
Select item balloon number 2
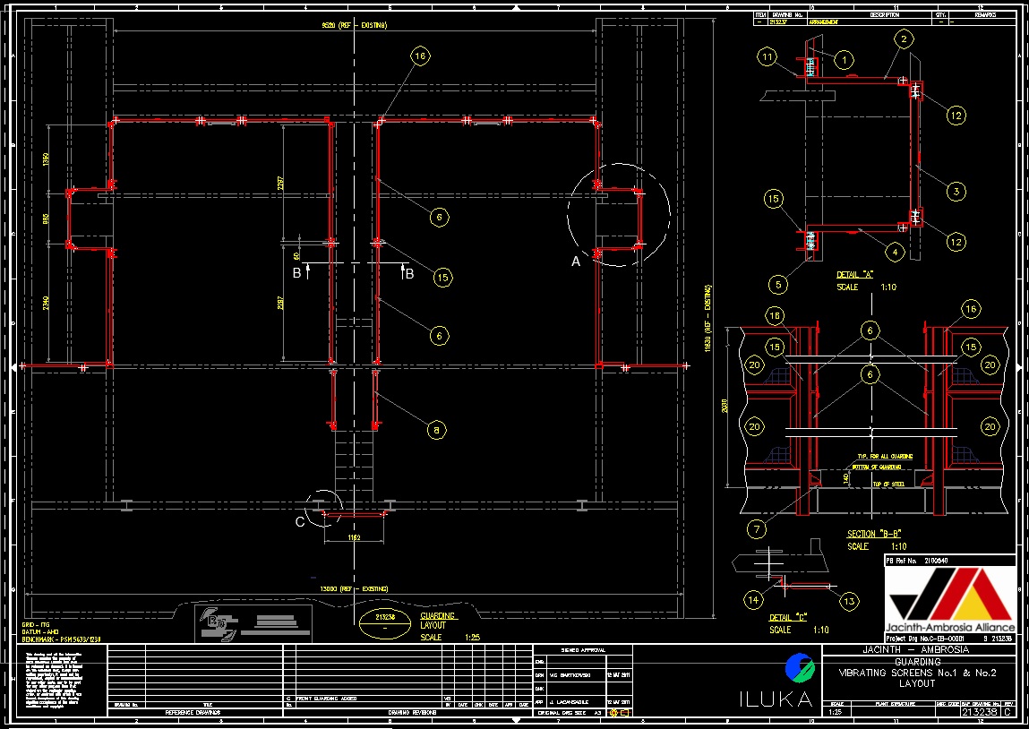pos(904,39)
